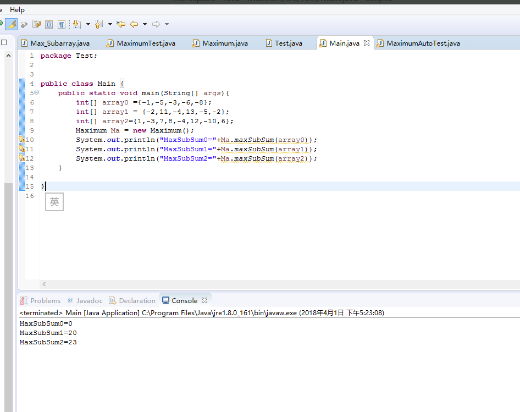
Task: Click the input method 英 indicator box
Action: click(x=54, y=202)
